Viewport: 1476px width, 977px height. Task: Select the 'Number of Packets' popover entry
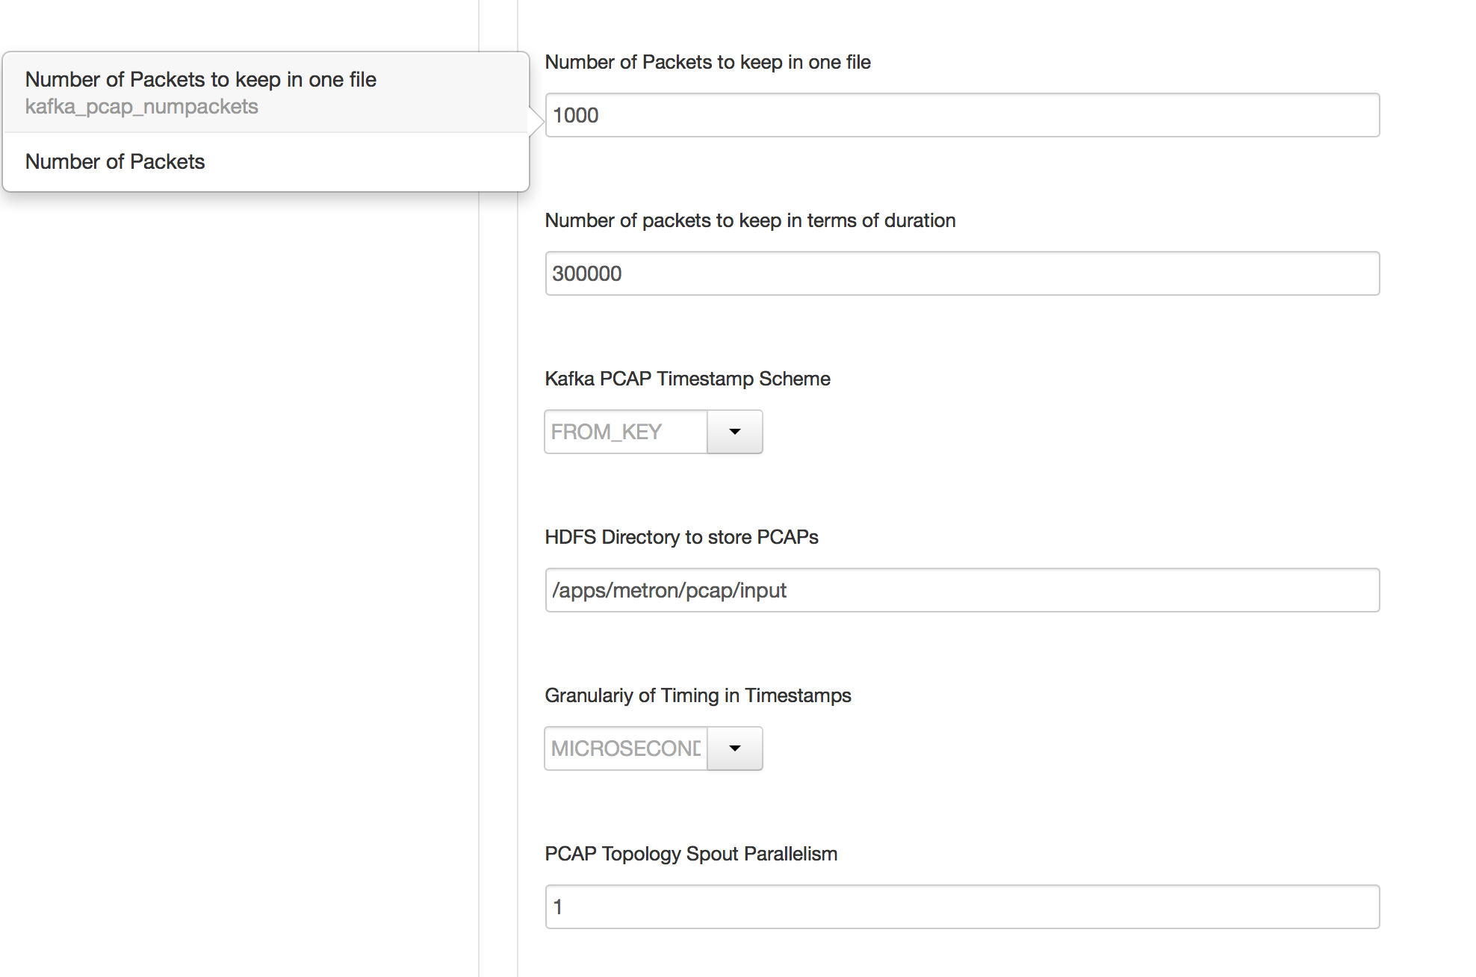(x=115, y=161)
